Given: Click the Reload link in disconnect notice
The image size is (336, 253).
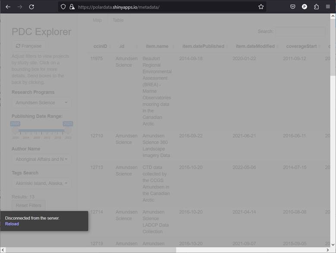Looking at the screenshot, I should pos(12,224).
